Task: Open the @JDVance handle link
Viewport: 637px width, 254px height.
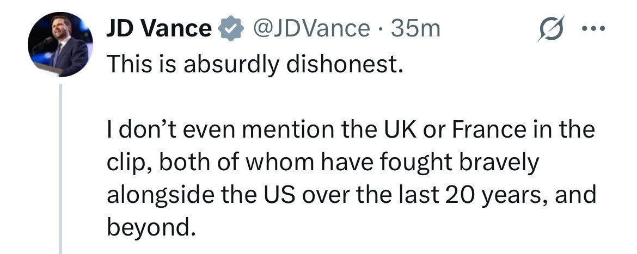Action: 311,29
